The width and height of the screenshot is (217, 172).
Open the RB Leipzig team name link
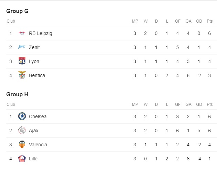point(41,33)
